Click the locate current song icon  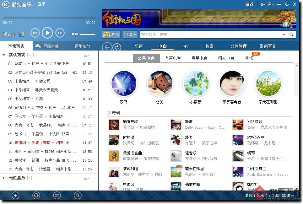36,196
